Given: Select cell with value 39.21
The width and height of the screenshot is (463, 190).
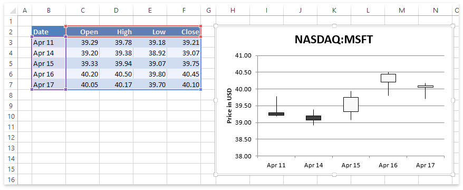Looking at the screenshot, I should (184, 42).
